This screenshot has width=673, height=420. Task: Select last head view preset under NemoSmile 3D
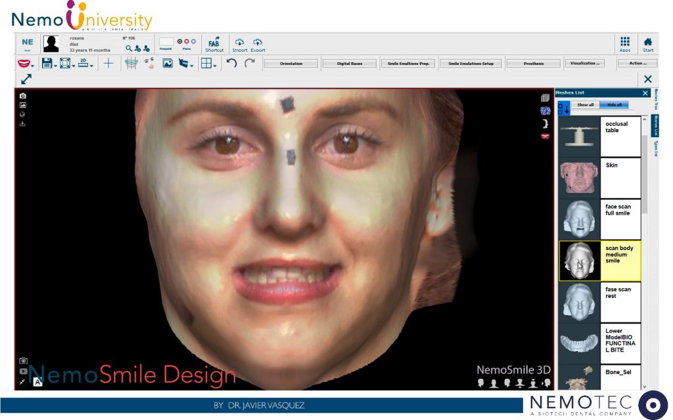pos(546,383)
